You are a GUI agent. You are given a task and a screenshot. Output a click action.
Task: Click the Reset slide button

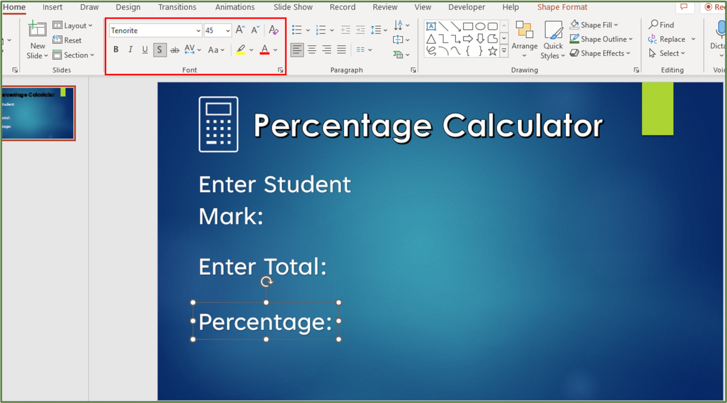(x=67, y=40)
